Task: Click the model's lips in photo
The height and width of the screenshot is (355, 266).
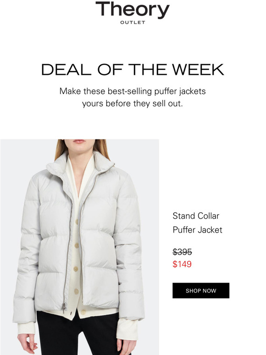Action: coord(79,142)
